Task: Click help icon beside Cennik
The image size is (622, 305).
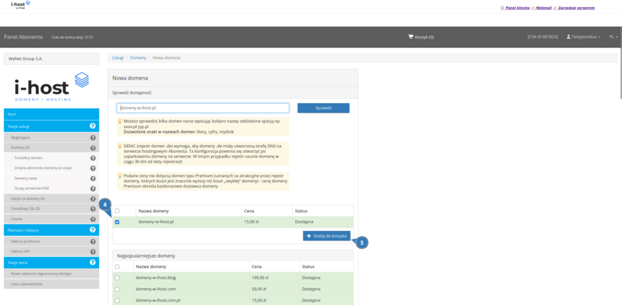Action: point(93,219)
